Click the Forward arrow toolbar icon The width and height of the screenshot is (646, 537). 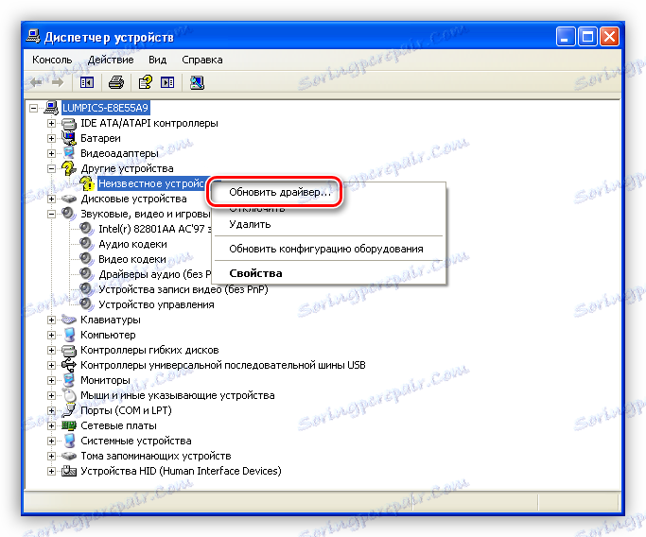click(58, 83)
